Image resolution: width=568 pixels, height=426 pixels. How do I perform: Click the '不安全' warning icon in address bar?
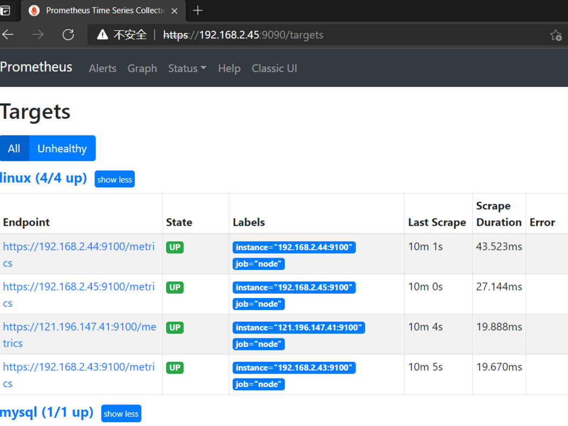102,34
